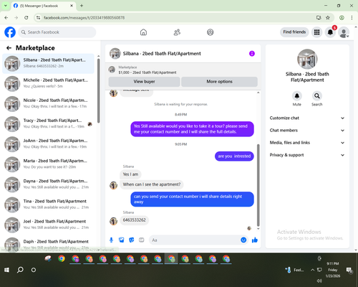Open JoAnn 2bed 1bath conversation

[x=48, y=144]
